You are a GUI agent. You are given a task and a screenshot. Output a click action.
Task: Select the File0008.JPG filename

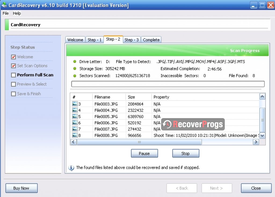point(106,136)
